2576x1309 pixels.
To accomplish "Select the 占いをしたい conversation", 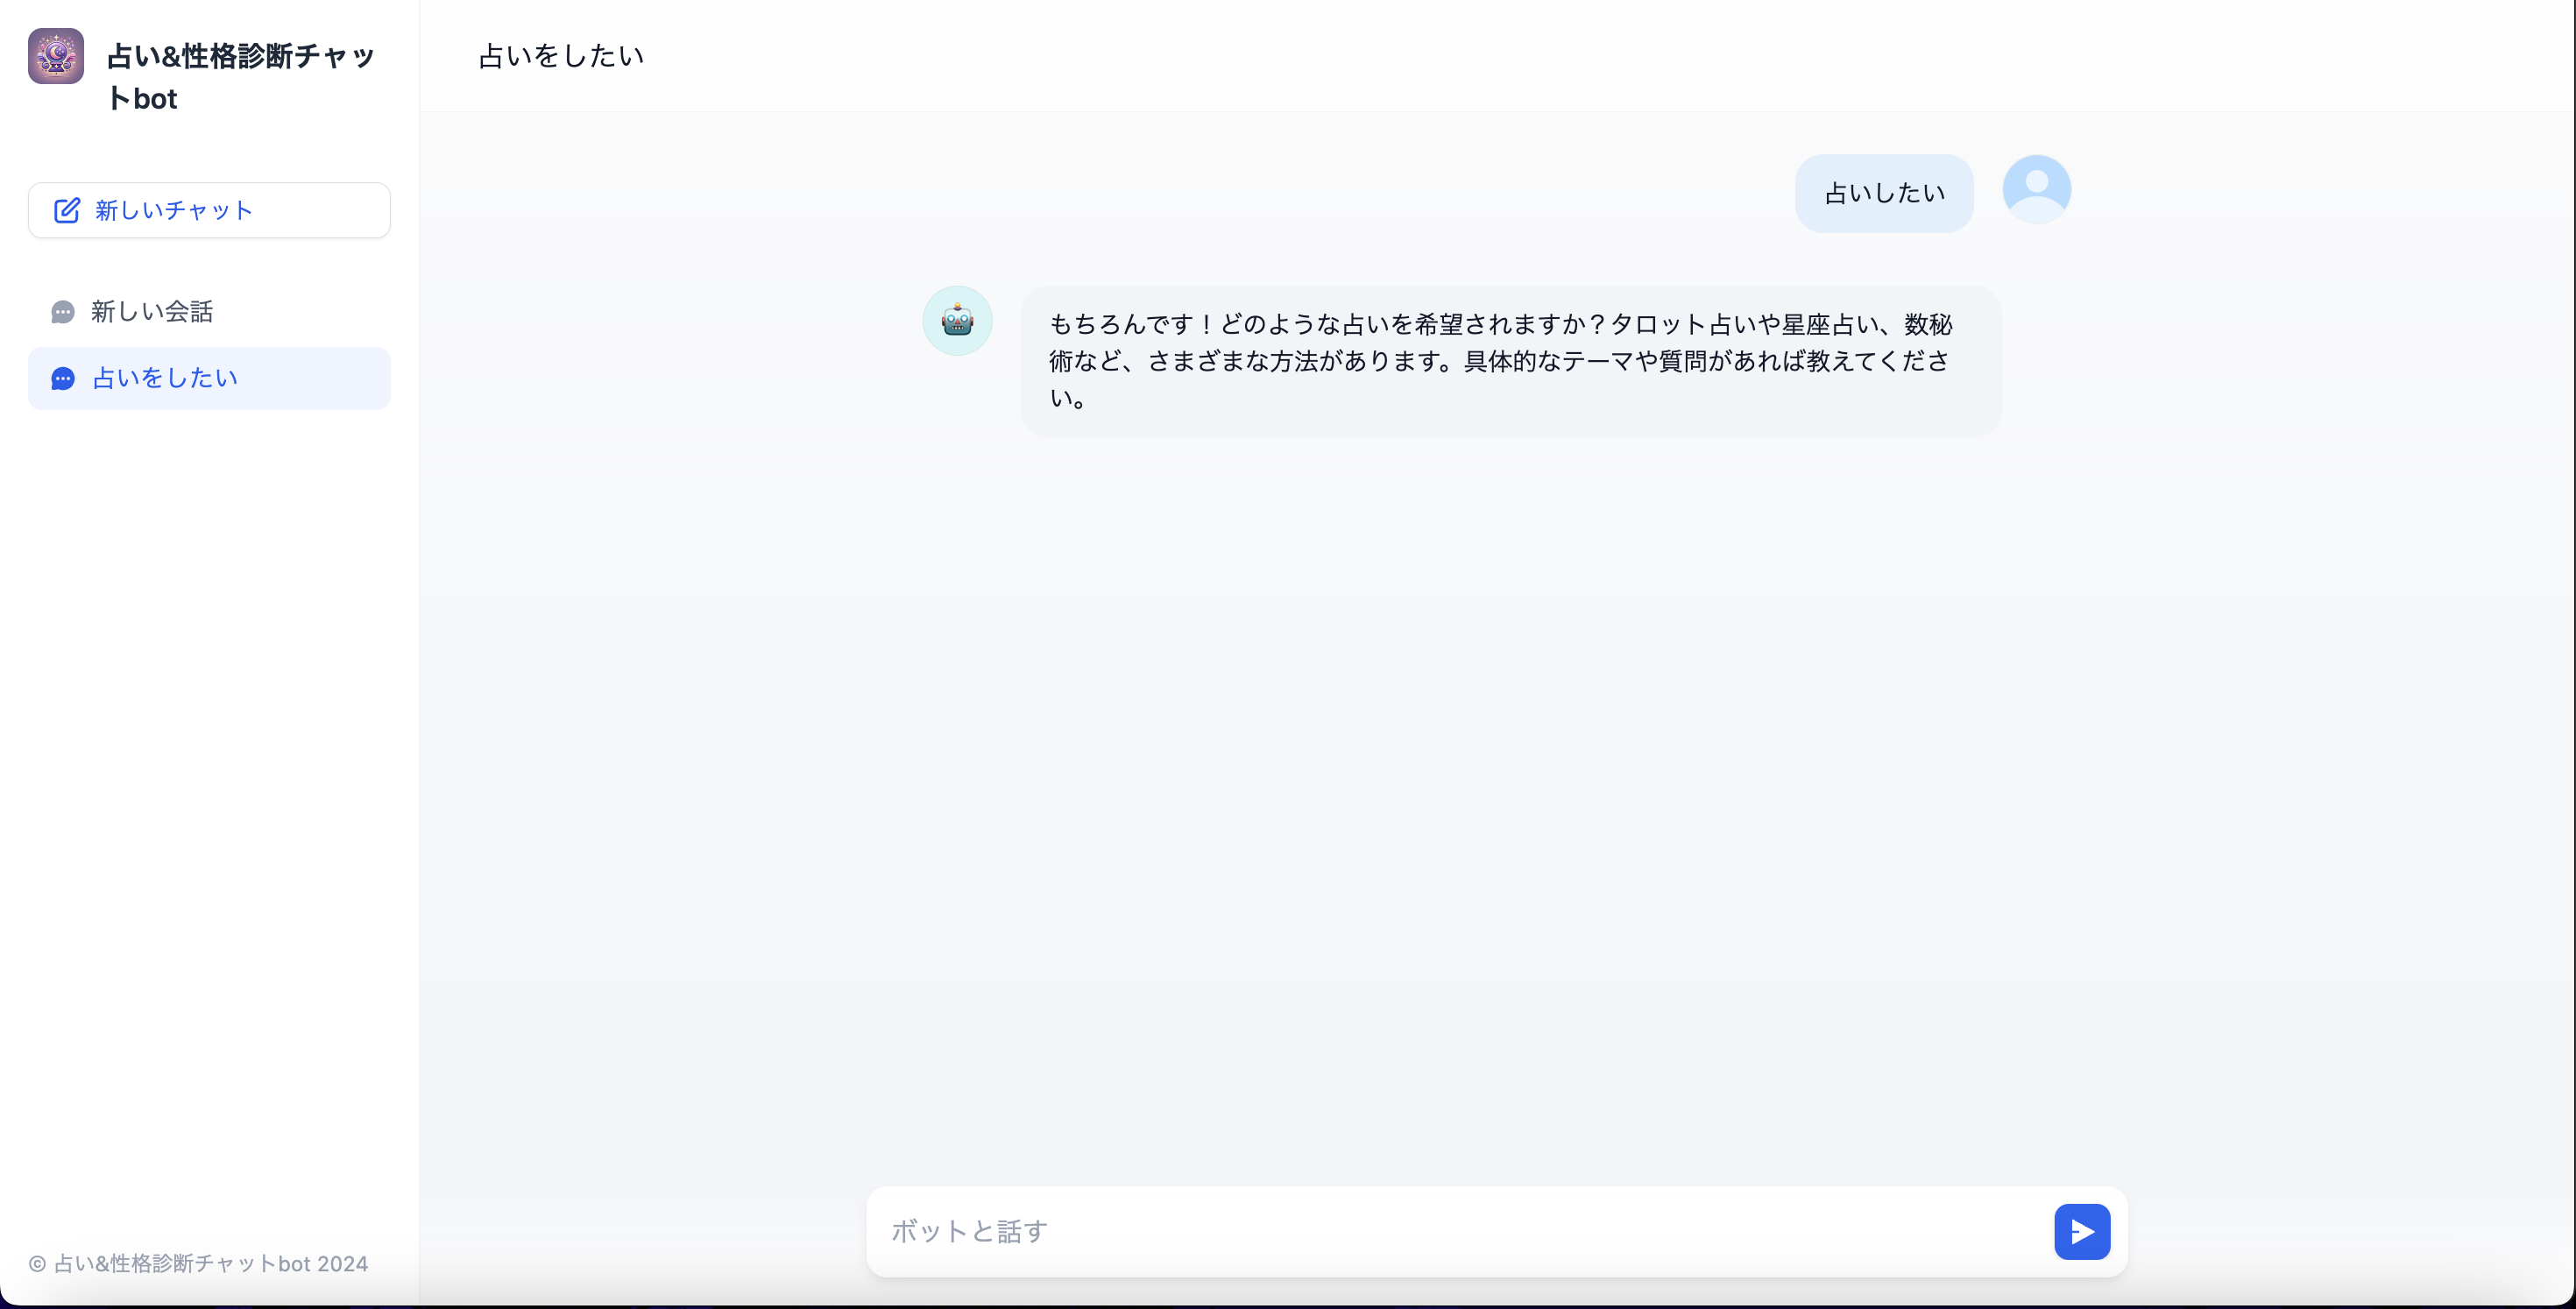I will (163, 378).
